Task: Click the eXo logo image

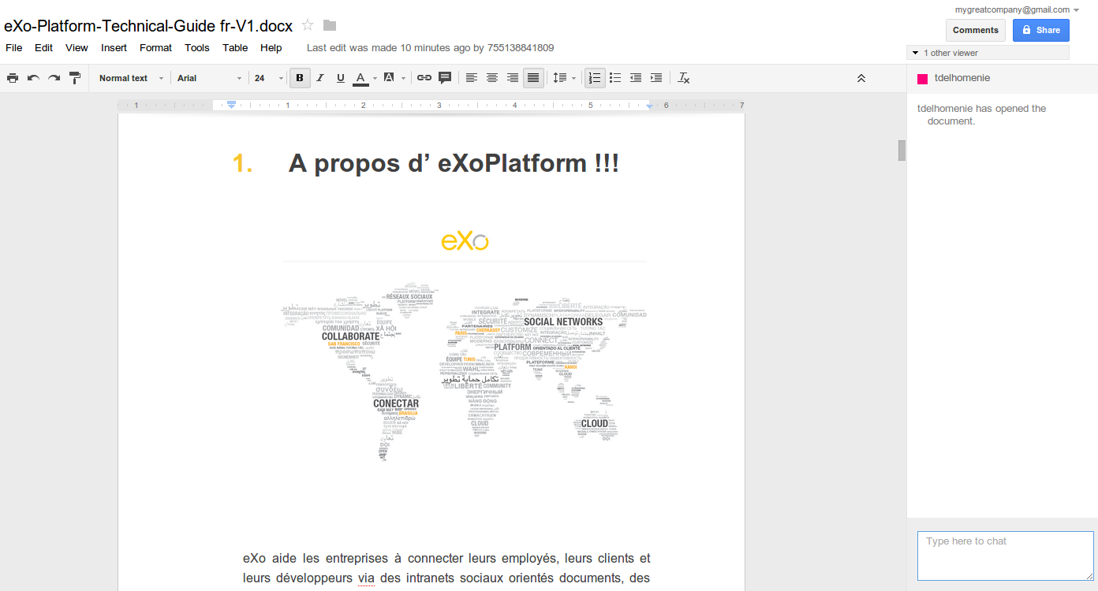Action: [x=465, y=241]
